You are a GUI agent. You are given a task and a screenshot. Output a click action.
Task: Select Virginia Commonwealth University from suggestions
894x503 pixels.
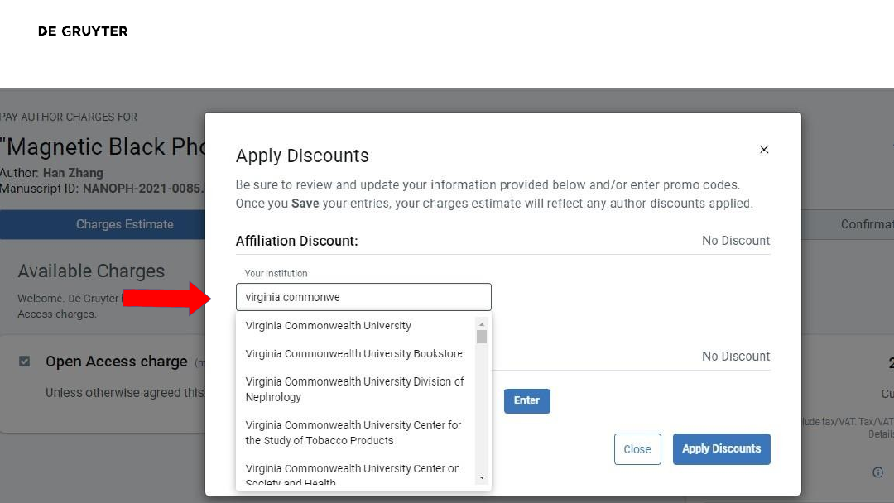[x=329, y=326]
